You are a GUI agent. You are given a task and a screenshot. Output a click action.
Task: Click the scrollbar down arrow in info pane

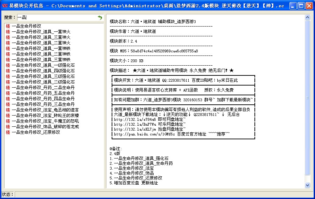[307, 185]
